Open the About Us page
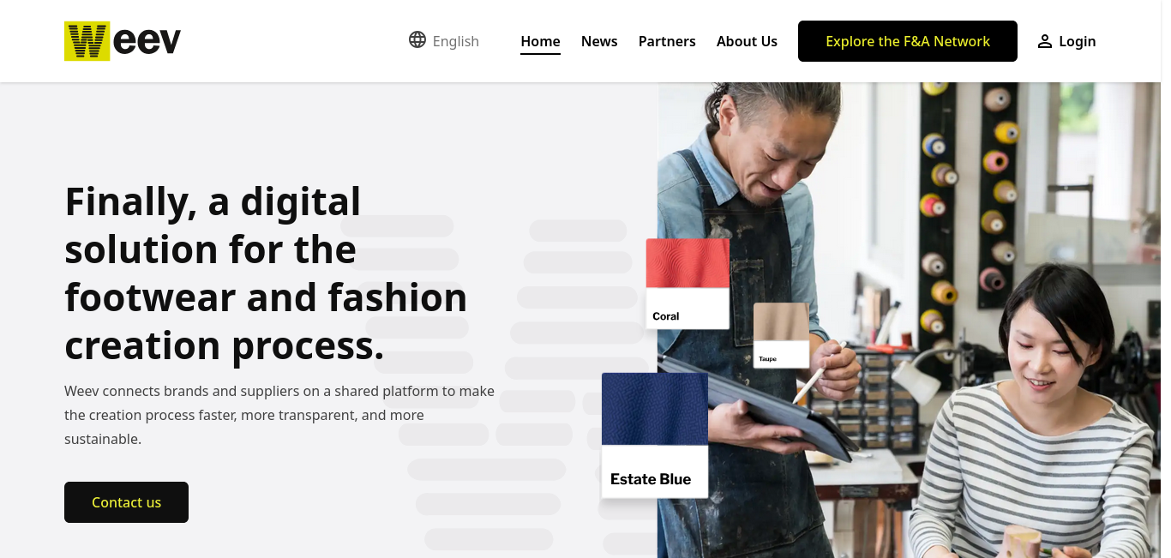The image size is (1171, 558). tap(747, 41)
